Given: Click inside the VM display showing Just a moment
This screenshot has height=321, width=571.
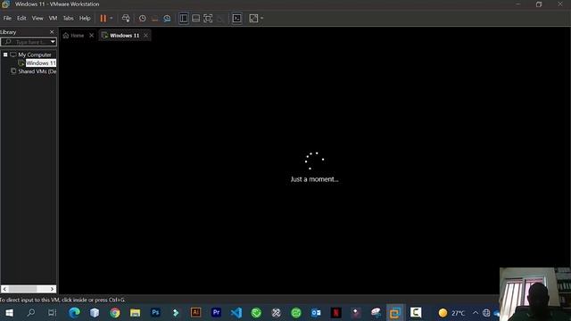Looking at the screenshot, I should (x=315, y=168).
